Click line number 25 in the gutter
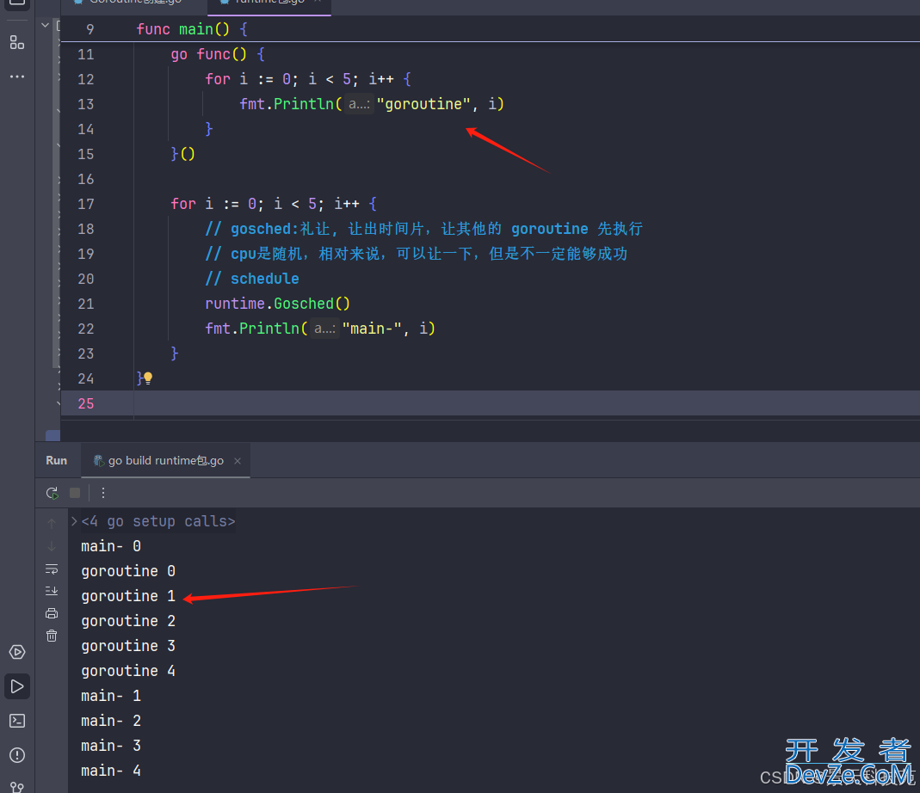Viewport: 920px width, 793px height. pyautogui.click(x=86, y=403)
